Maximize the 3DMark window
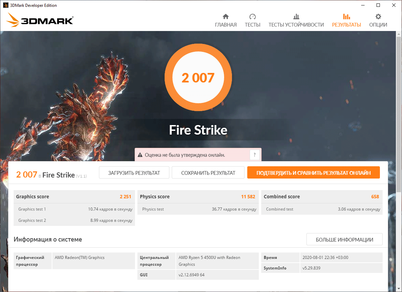Image resolution: width=402 pixels, height=292 pixels. click(x=378, y=5)
